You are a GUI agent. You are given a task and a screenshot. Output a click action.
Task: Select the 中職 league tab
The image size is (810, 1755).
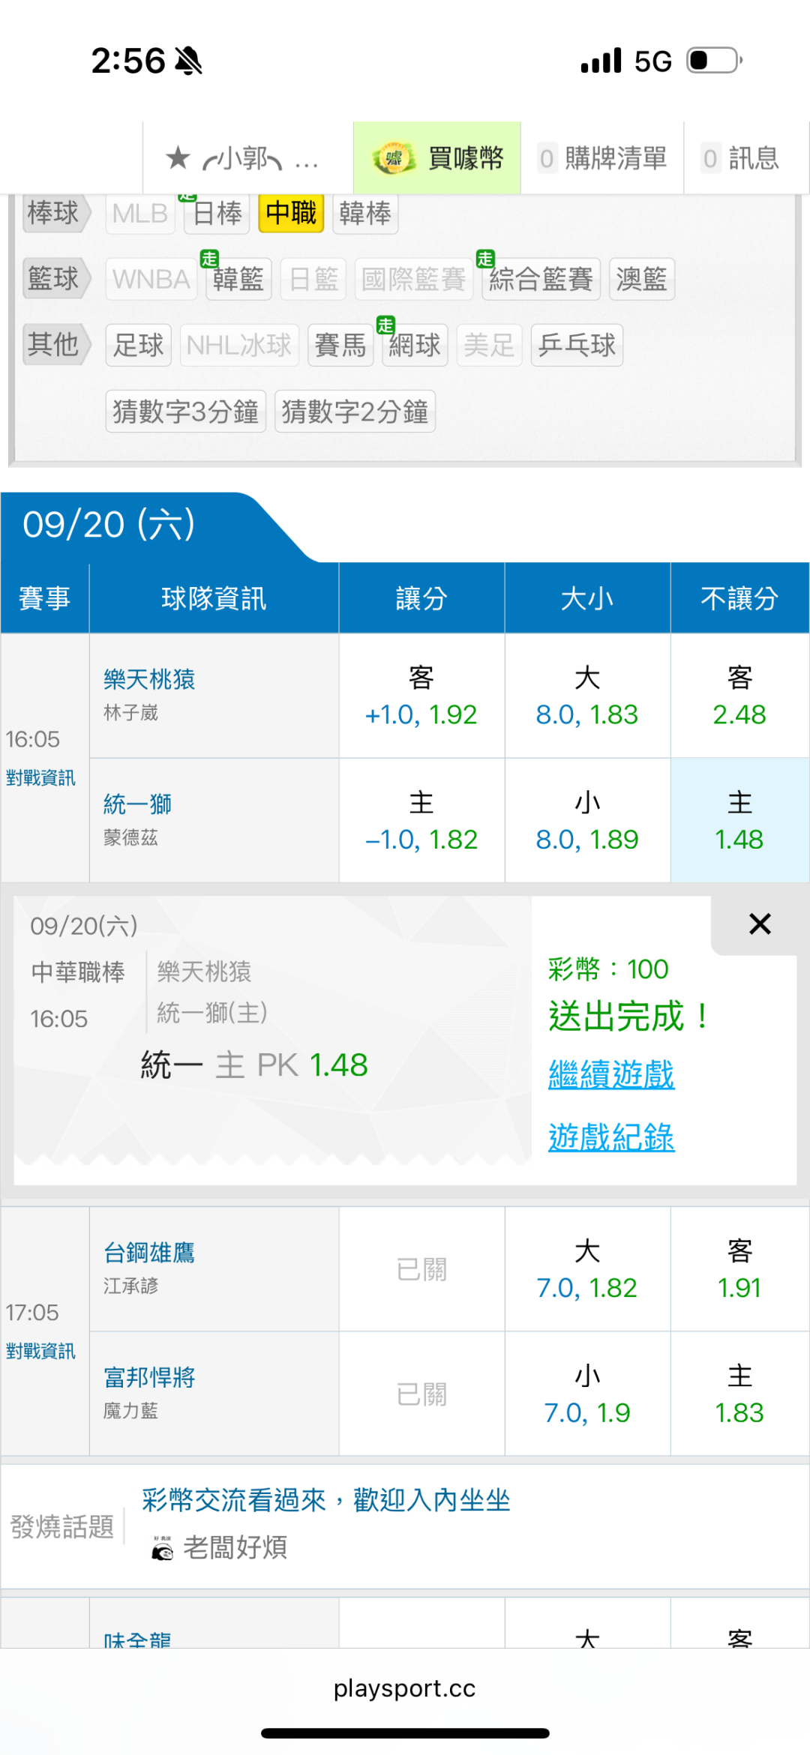pyautogui.click(x=291, y=213)
